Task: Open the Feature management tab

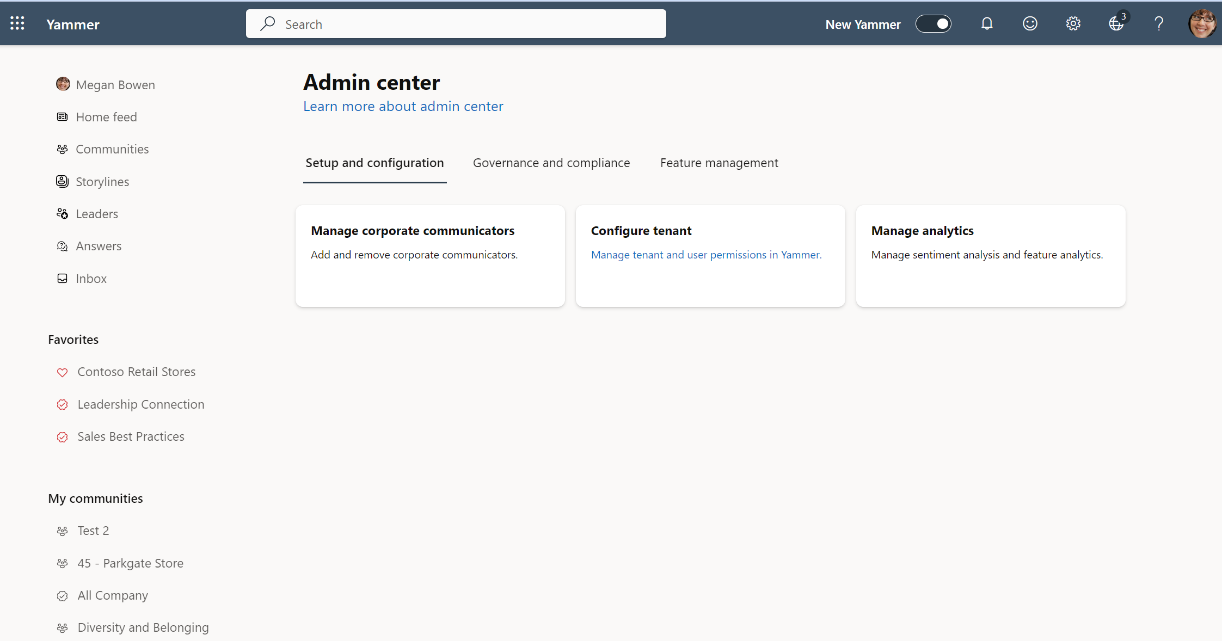Action: (x=719, y=162)
